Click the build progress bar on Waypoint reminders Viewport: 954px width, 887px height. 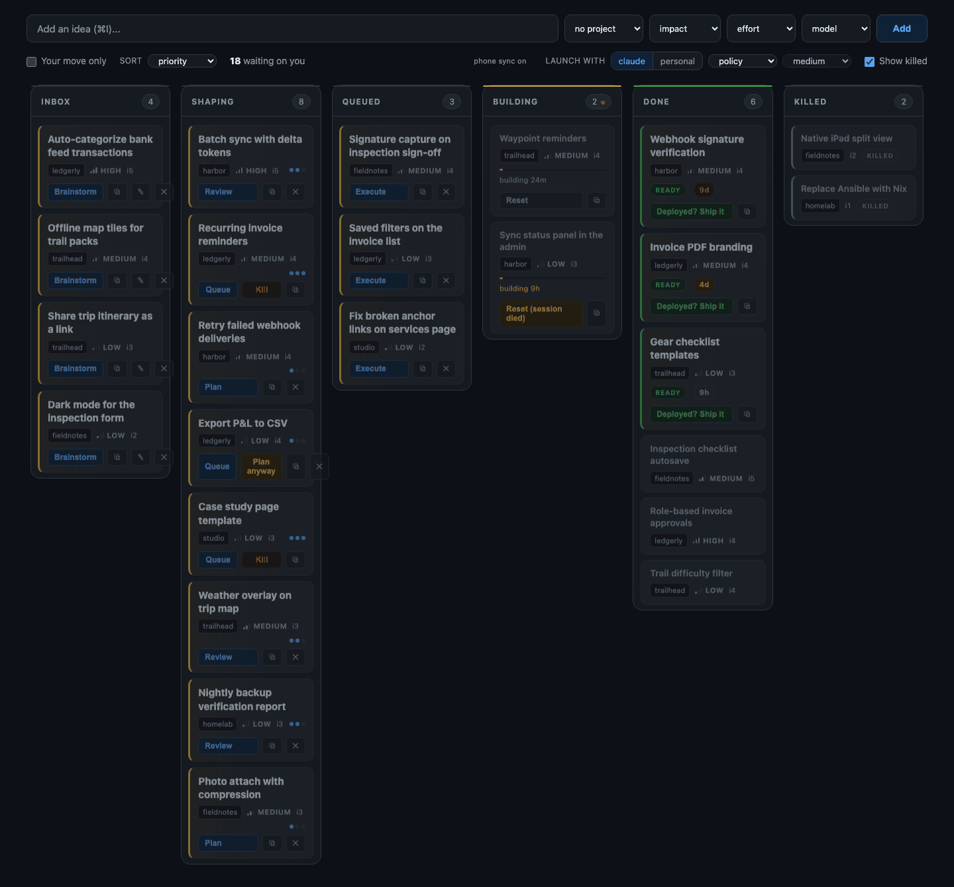553,170
